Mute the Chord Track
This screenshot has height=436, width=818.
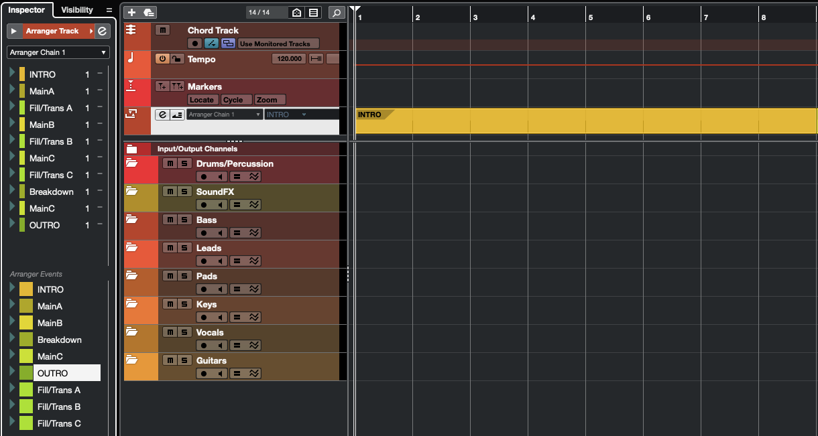[162, 29]
